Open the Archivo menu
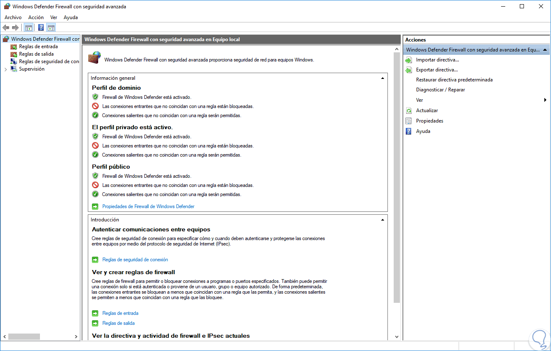551x351 pixels. click(x=13, y=17)
